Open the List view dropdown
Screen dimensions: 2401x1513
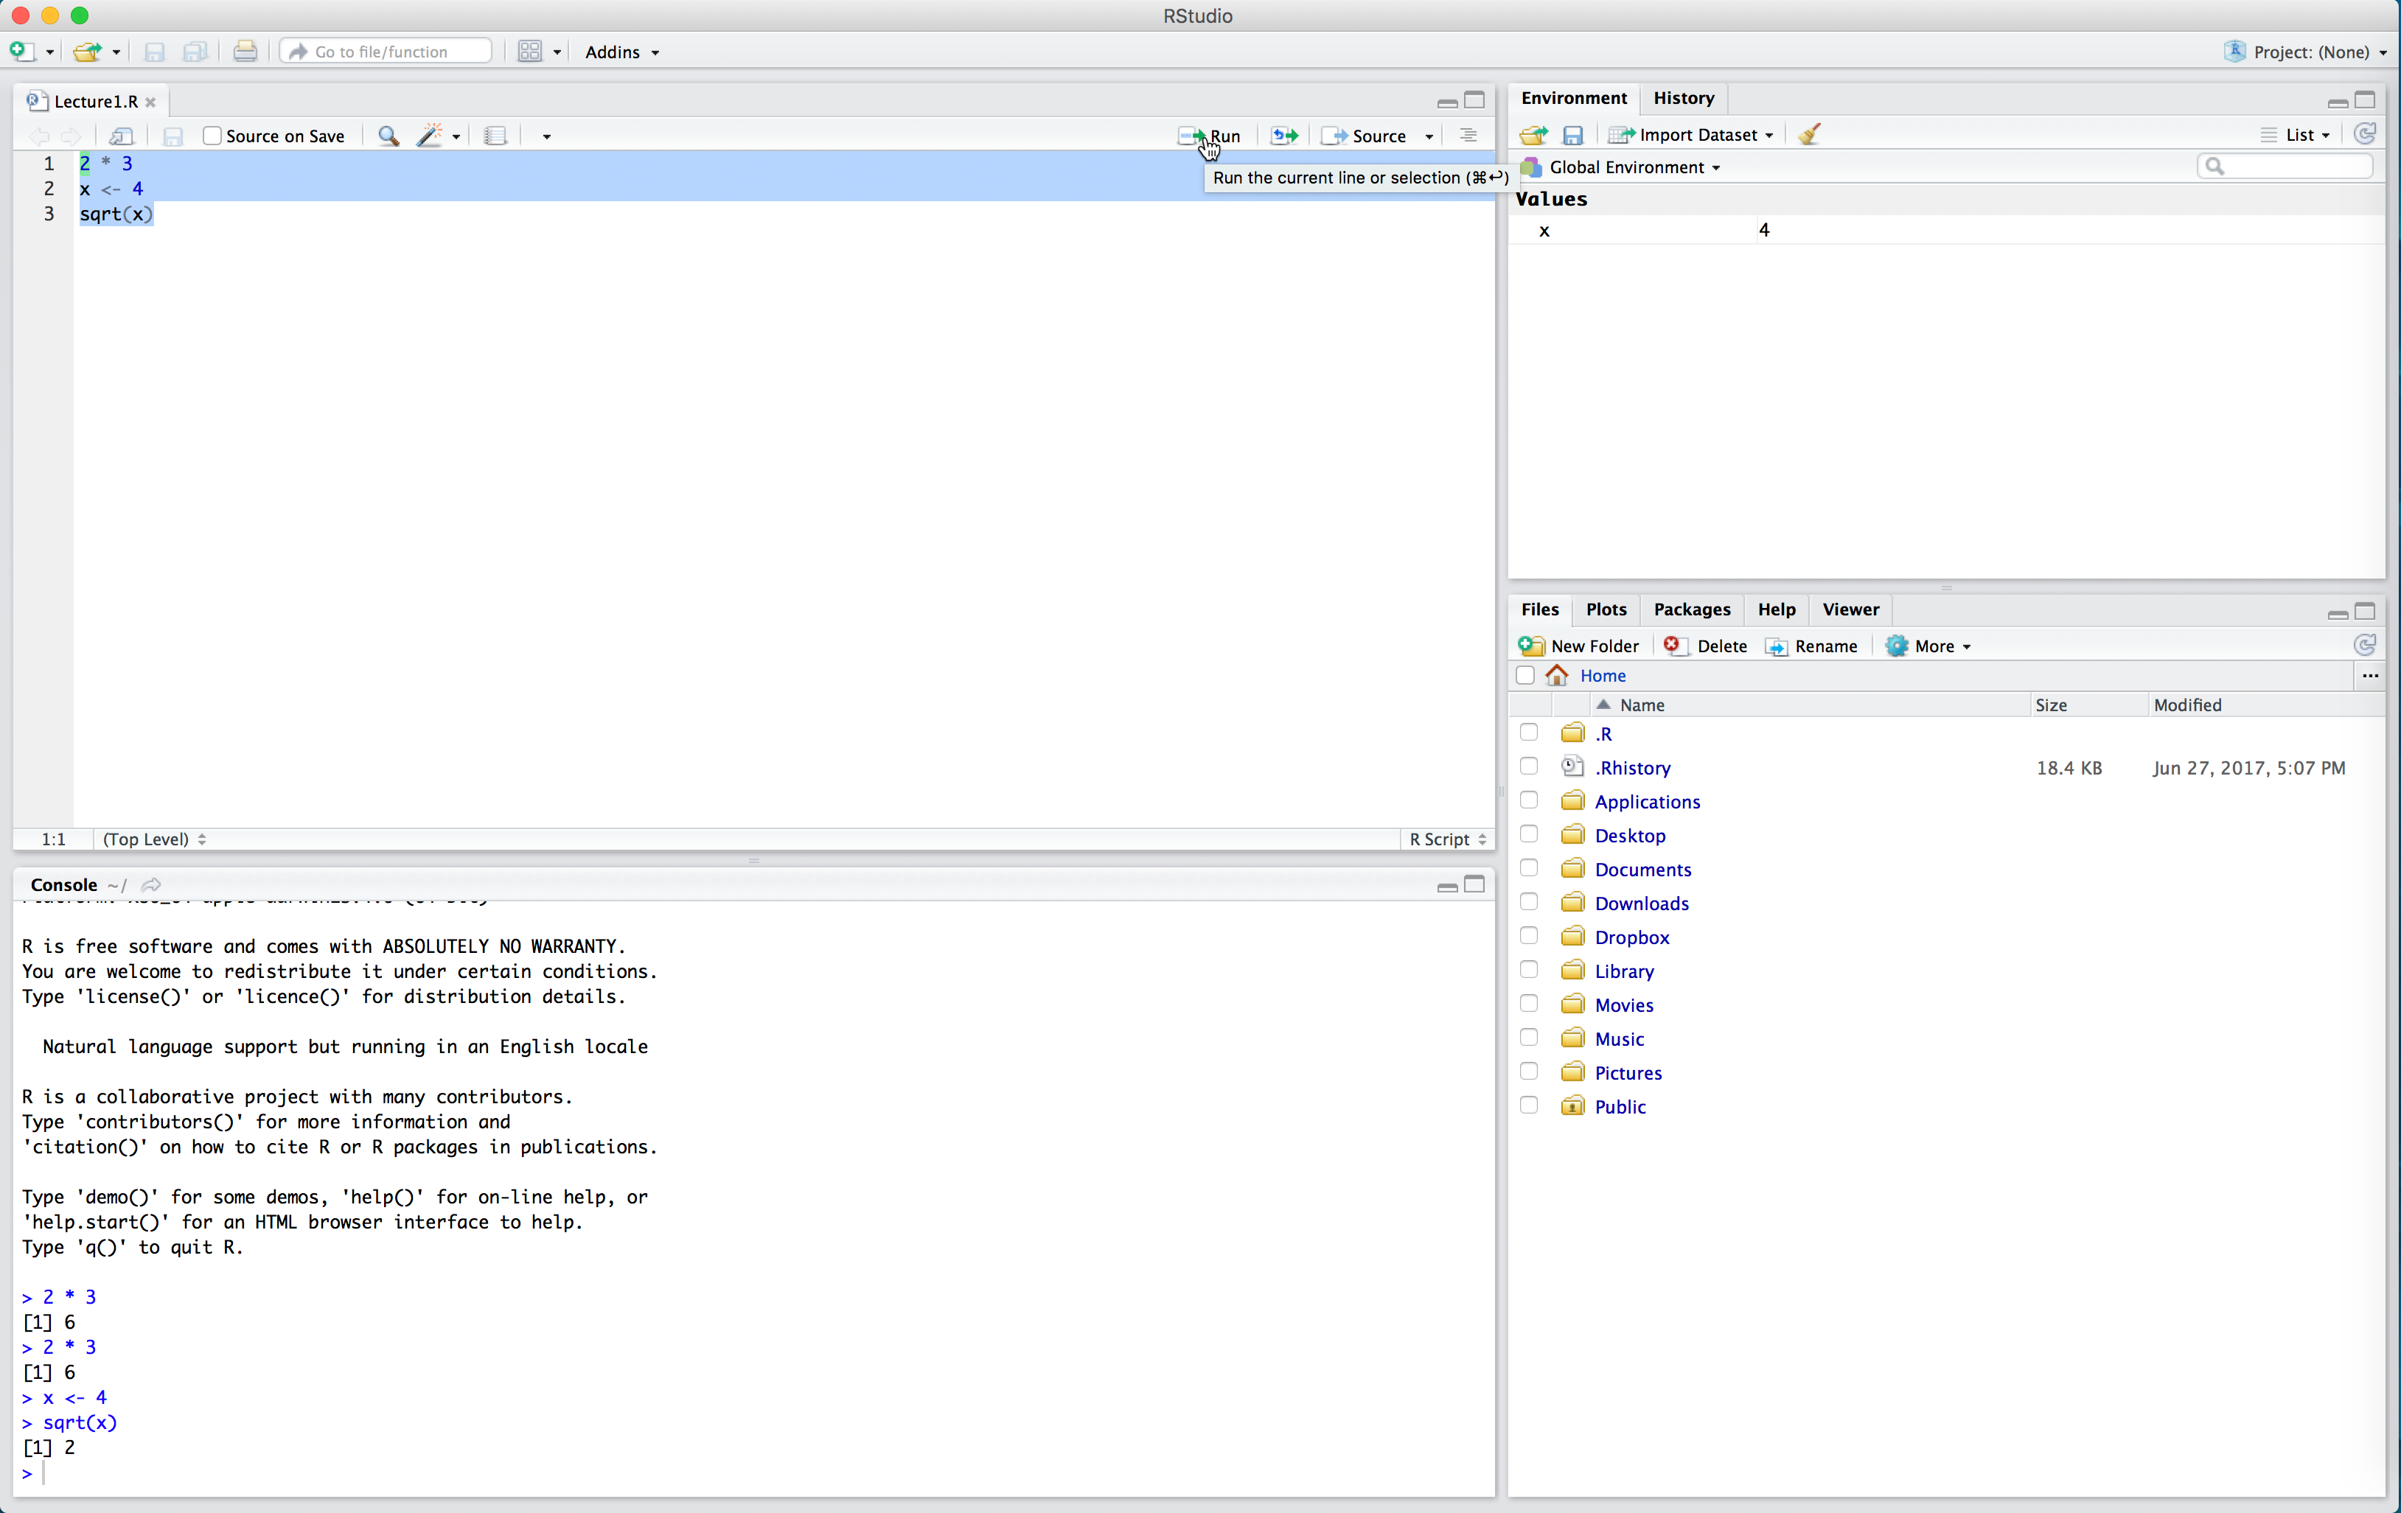2296,135
